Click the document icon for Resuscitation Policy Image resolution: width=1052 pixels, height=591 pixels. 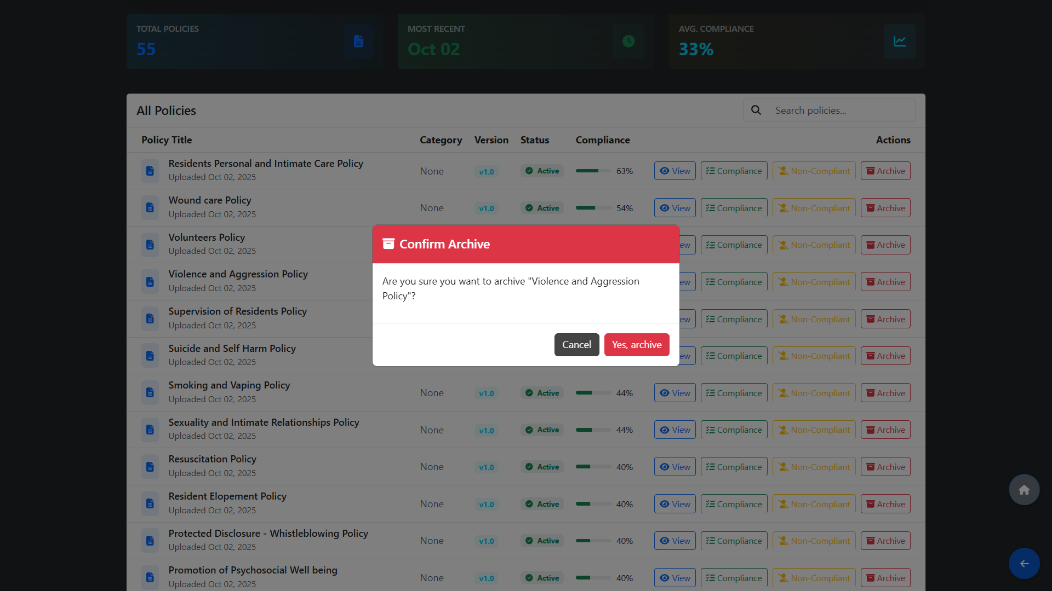point(150,467)
